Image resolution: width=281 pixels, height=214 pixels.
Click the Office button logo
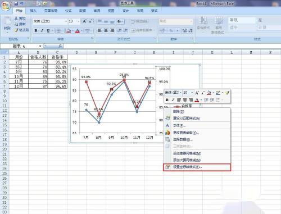[6, 6]
